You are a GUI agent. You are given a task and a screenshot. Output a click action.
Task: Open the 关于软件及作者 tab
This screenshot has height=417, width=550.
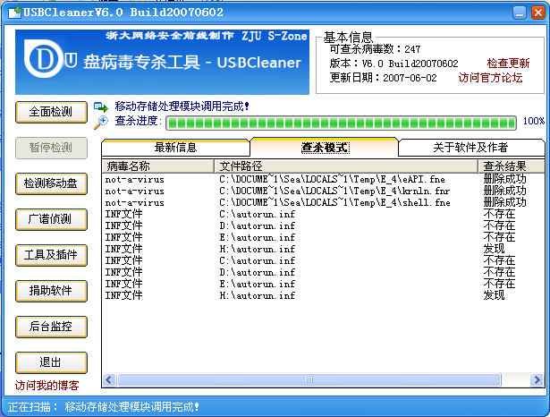pyautogui.click(x=471, y=148)
